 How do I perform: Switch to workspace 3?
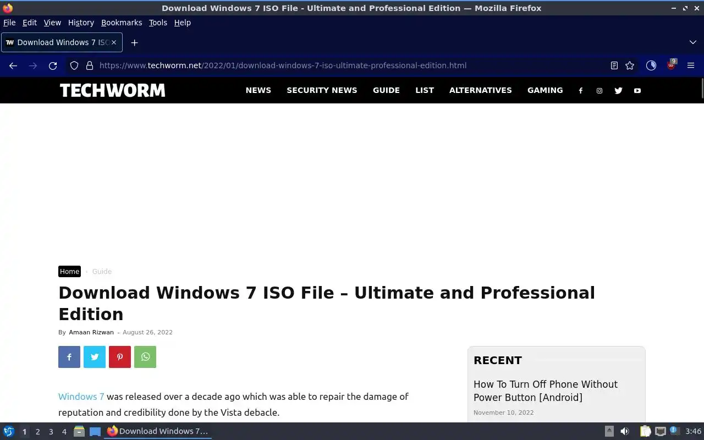(x=51, y=432)
